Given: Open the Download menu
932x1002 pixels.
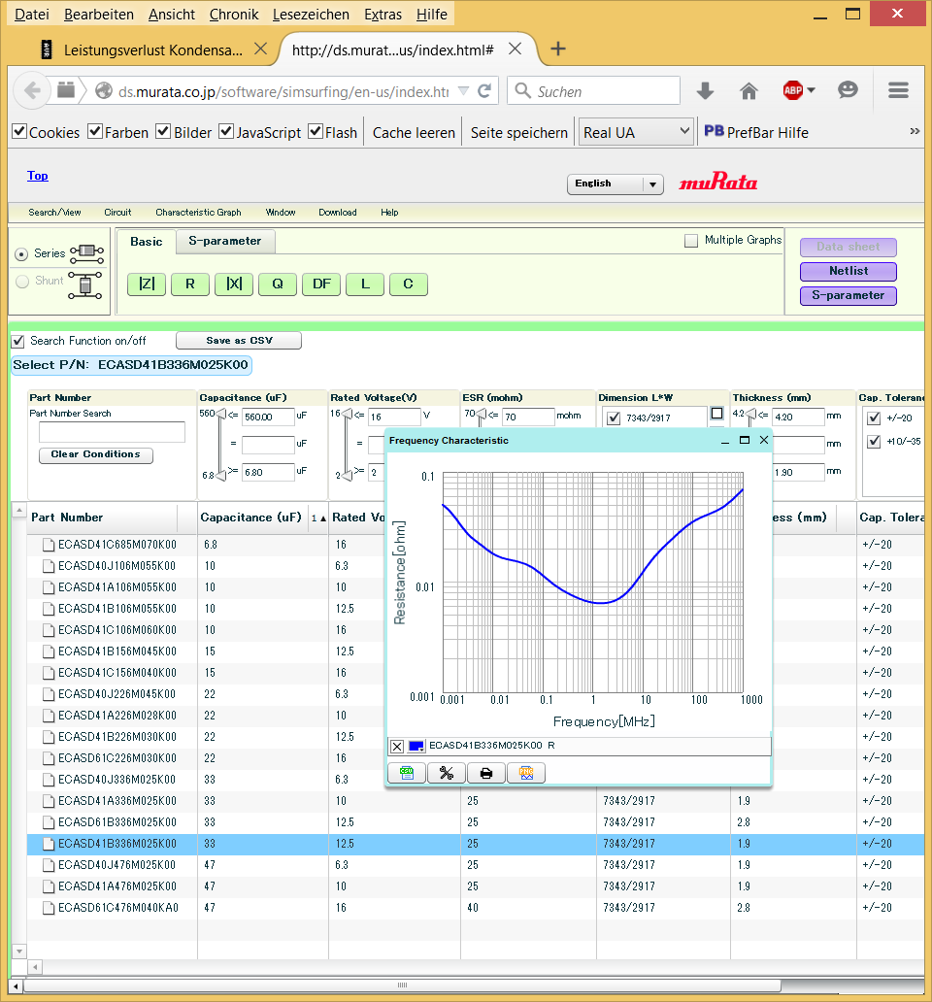Looking at the screenshot, I should click(x=337, y=213).
